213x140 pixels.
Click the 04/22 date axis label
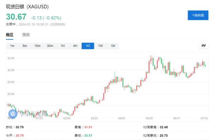coord(122,118)
